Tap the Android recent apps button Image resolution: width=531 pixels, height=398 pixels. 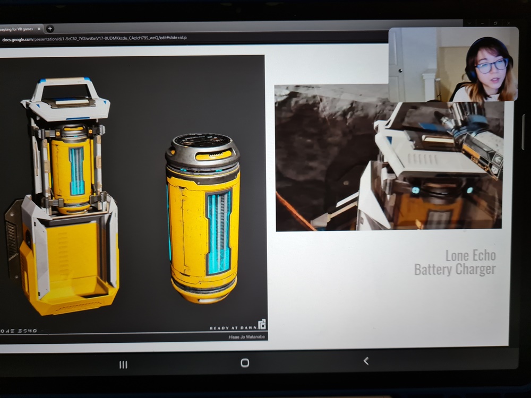pyautogui.click(x=123, y=365)
